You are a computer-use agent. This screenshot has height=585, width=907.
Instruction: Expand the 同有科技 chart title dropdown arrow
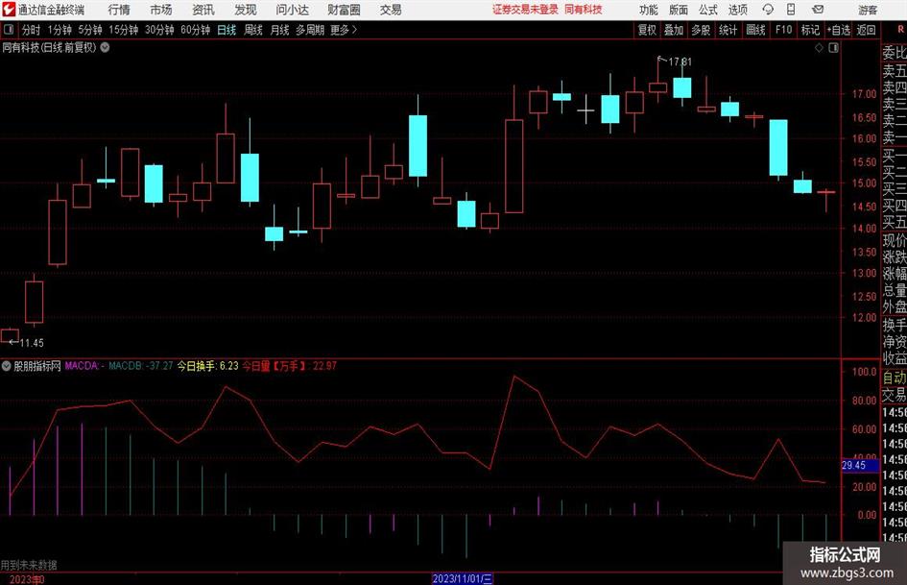point(105,48)
